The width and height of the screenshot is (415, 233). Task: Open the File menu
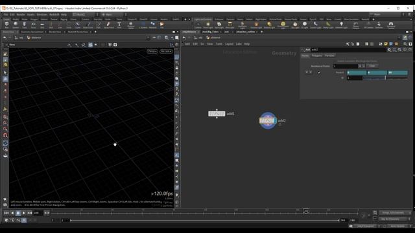[x=6, y=14]
